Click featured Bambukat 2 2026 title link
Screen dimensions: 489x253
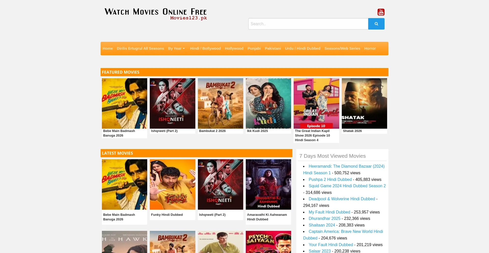pyautogui.click(x=212, y=131)
